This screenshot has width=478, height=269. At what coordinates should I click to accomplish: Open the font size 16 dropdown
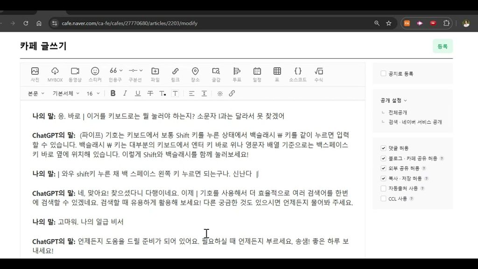pyautogui.click(x=93, y=93)
